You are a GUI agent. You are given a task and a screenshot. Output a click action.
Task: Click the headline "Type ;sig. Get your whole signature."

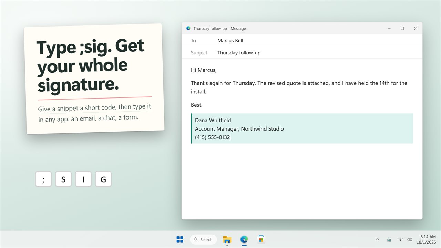pos(91,65)
